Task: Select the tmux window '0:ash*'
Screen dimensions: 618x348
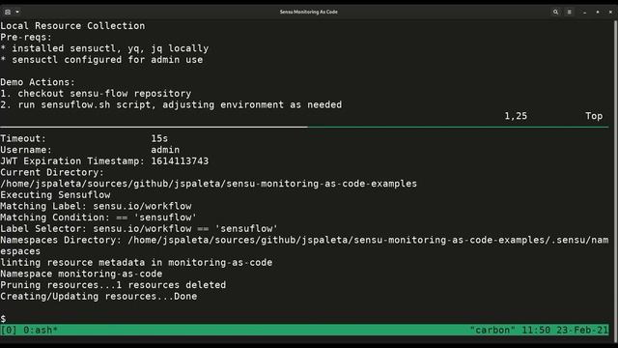Action: point(41,331)
